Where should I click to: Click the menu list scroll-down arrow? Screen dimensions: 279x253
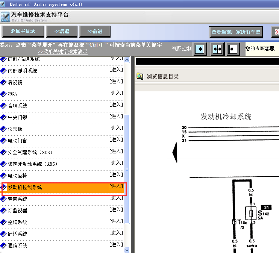coord(127,250)
